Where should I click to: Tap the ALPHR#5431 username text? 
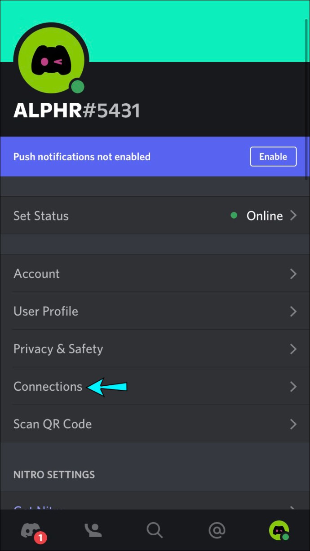click(x=77, y=110)
